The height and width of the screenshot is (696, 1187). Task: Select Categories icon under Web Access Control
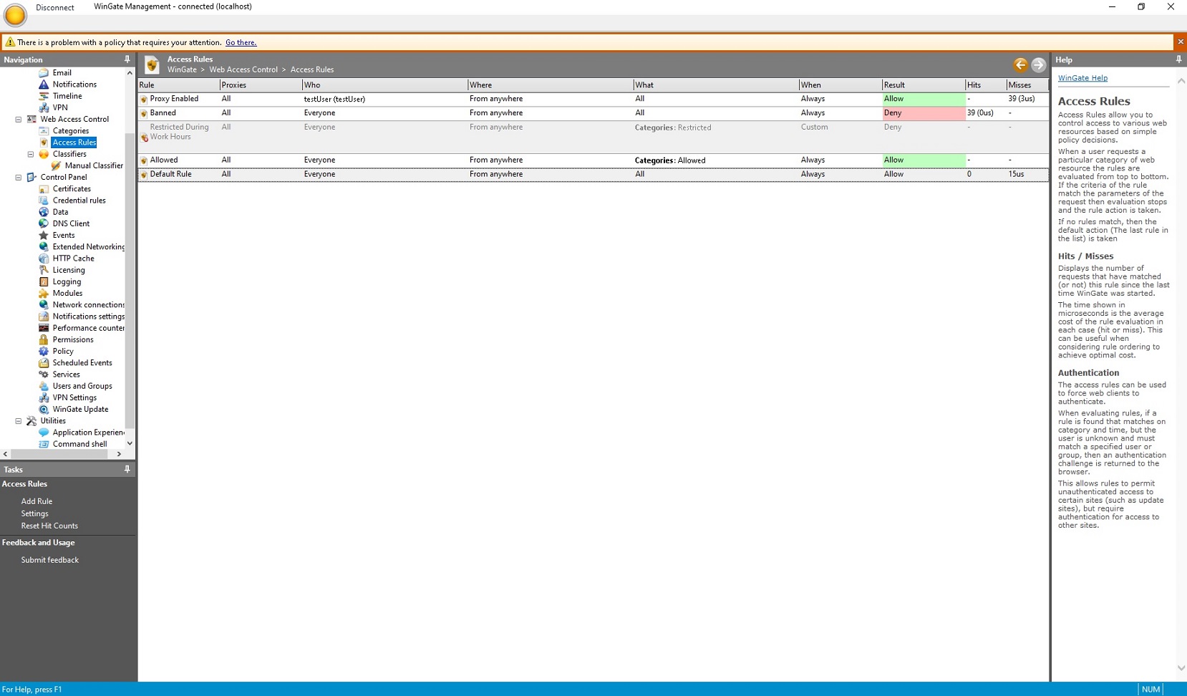coord(44,131)
